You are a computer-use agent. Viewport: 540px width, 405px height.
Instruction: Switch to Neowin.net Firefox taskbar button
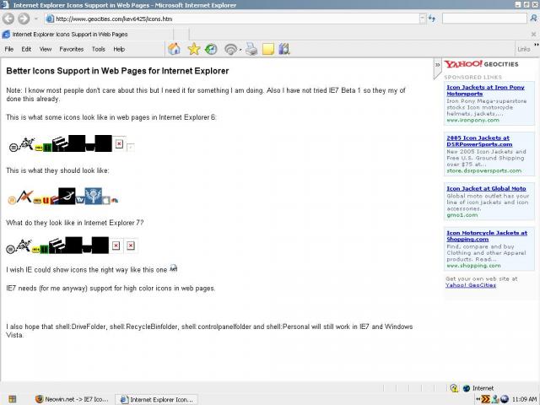(73, 399)
